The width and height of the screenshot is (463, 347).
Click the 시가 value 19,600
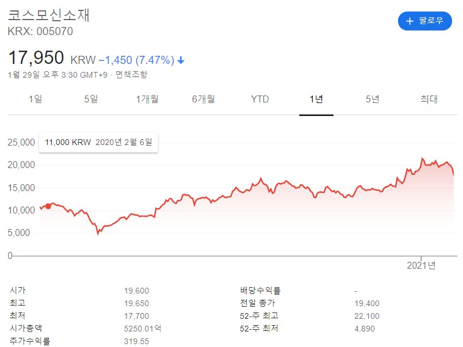coord(136,291)
